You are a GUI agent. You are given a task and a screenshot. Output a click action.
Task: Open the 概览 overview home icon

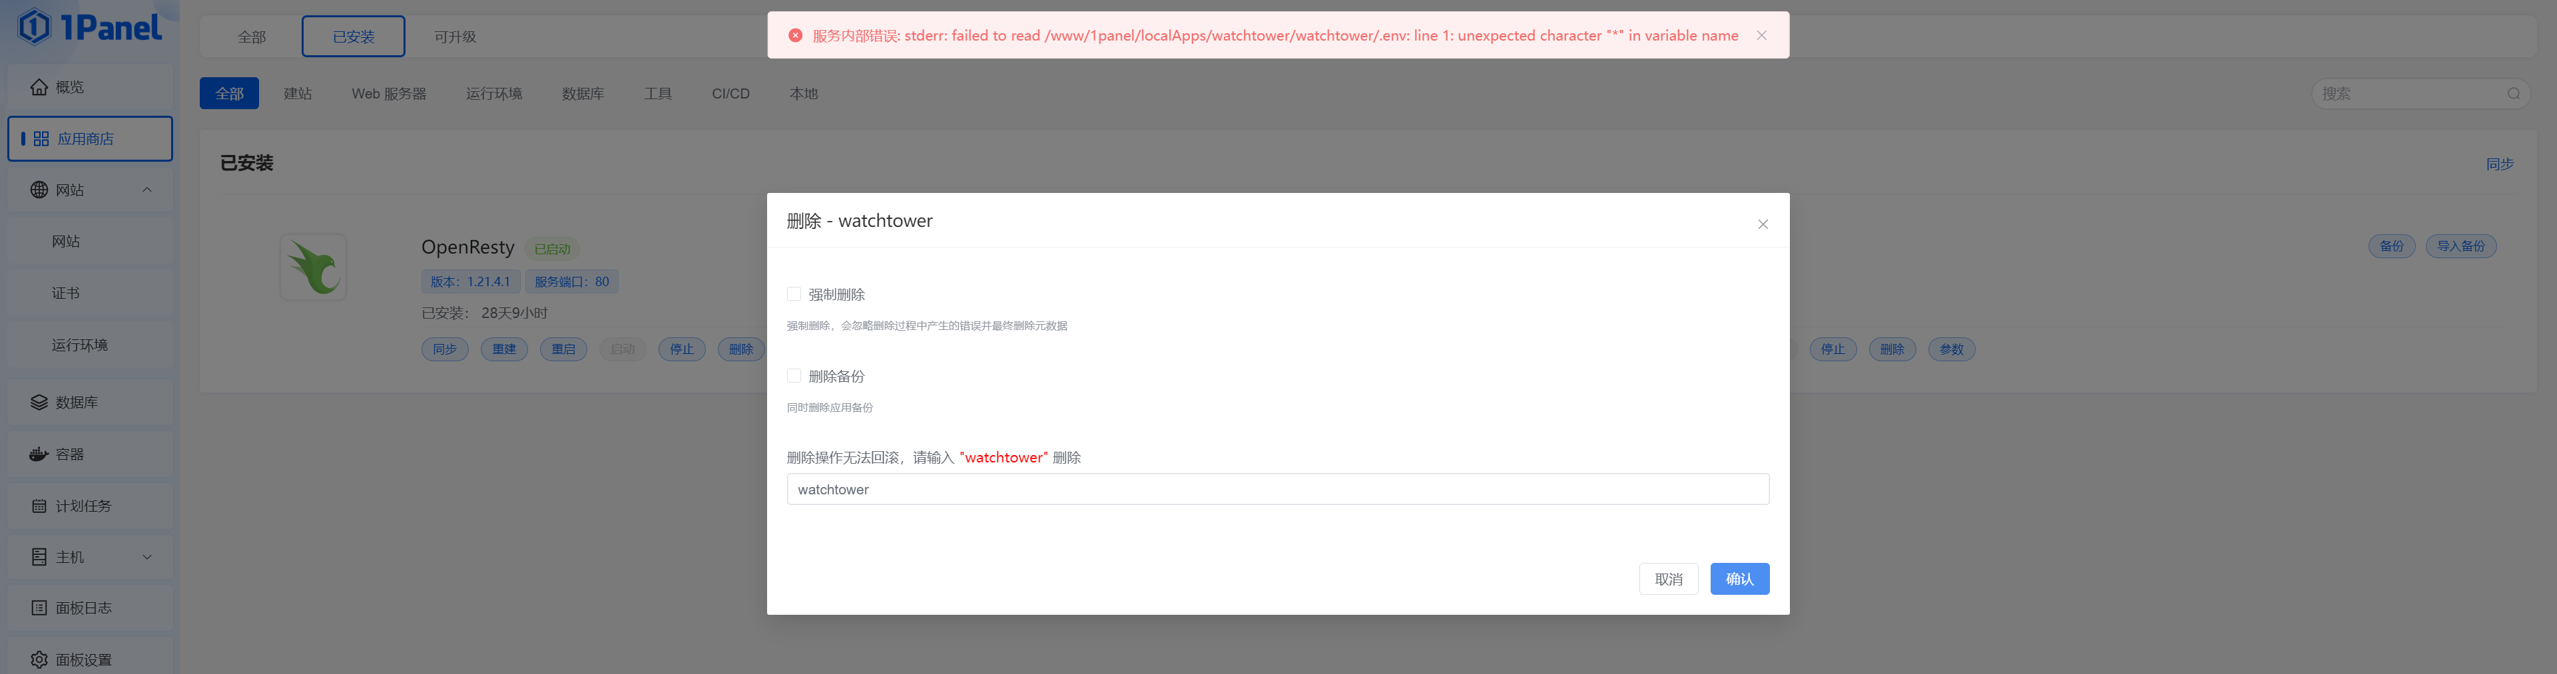(39, 87)
